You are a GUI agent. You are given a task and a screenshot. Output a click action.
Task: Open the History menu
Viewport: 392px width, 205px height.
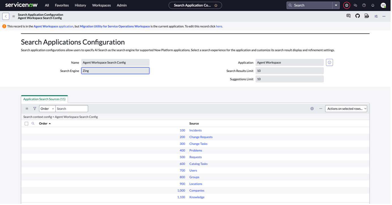coord(81,5)
